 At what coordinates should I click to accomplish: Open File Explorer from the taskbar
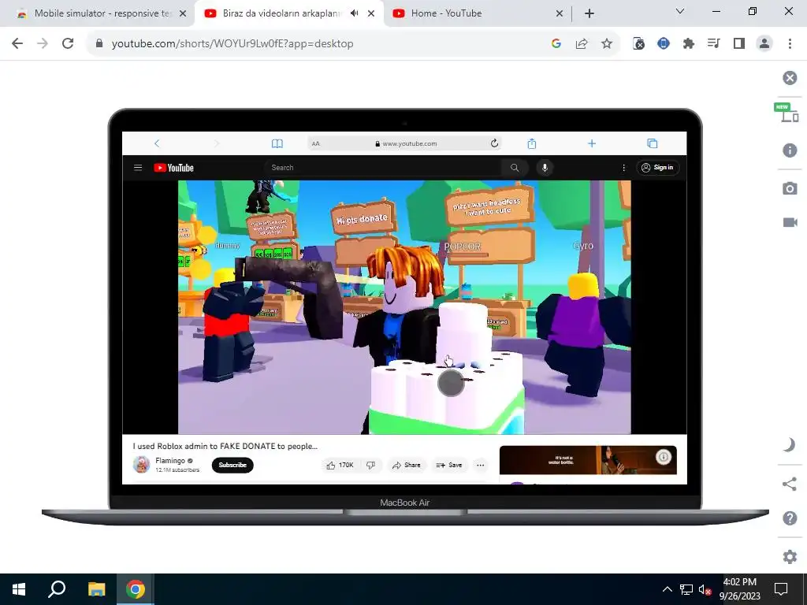tap(96, 589)
